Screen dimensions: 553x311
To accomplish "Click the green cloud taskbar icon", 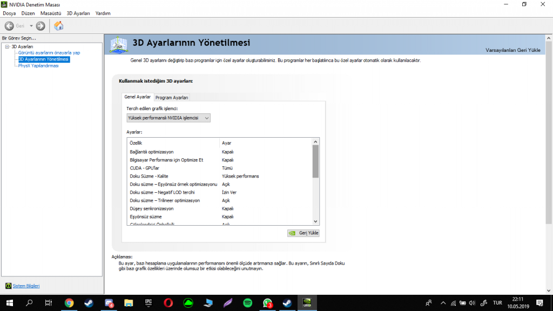I will (188, 303).
